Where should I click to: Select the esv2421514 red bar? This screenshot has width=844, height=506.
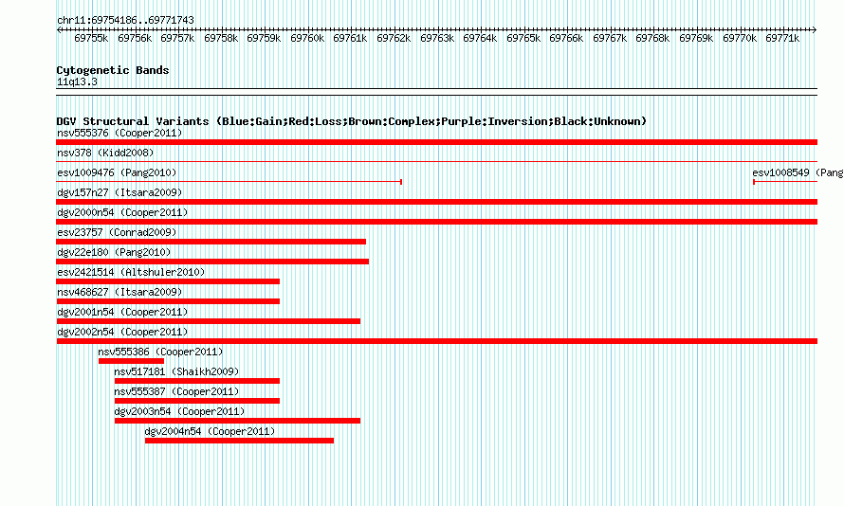pos(168,281)
